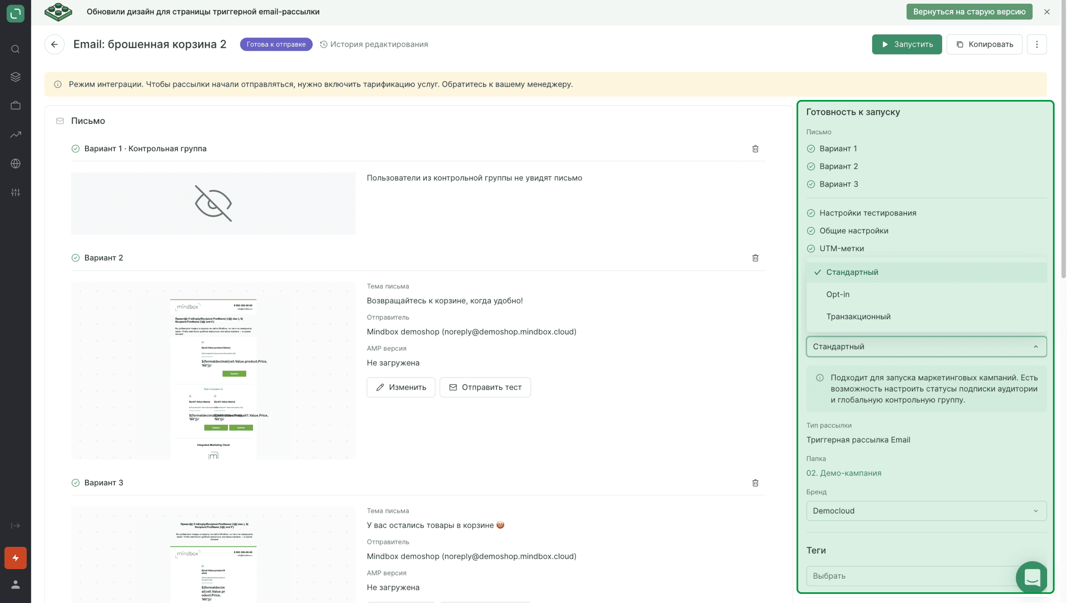The image size is (1067, 603).
Task: Open История редактирования link
Action: point(374,44)
